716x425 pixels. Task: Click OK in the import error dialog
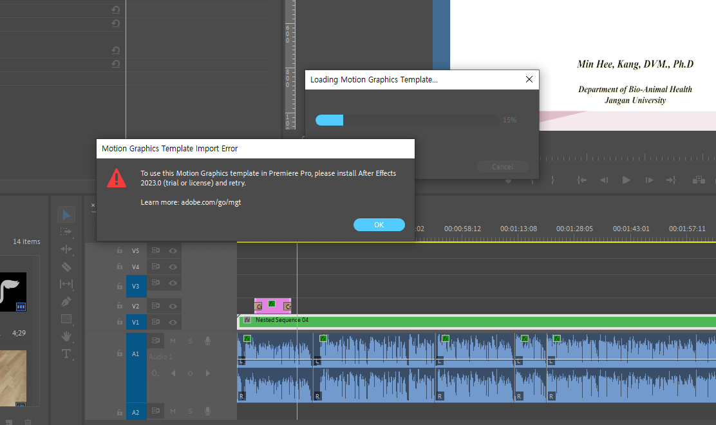(379, 225)
